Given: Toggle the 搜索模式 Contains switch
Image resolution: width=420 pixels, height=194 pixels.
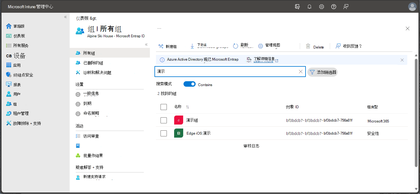Looking at the screenshot, I should [x=190, y=84].
